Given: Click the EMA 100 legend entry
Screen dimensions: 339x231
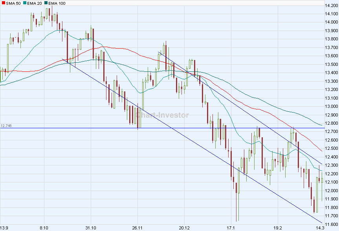Looking at the screenshot, I should tap(56, 3).
